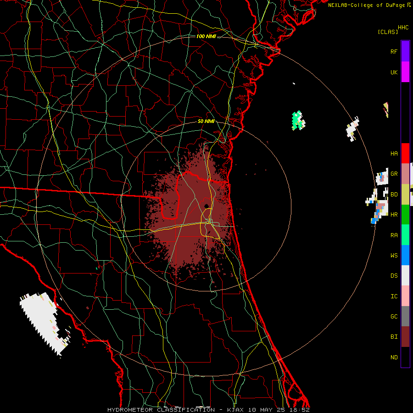Click the UK magenta legend swatch

coord(405,72)
